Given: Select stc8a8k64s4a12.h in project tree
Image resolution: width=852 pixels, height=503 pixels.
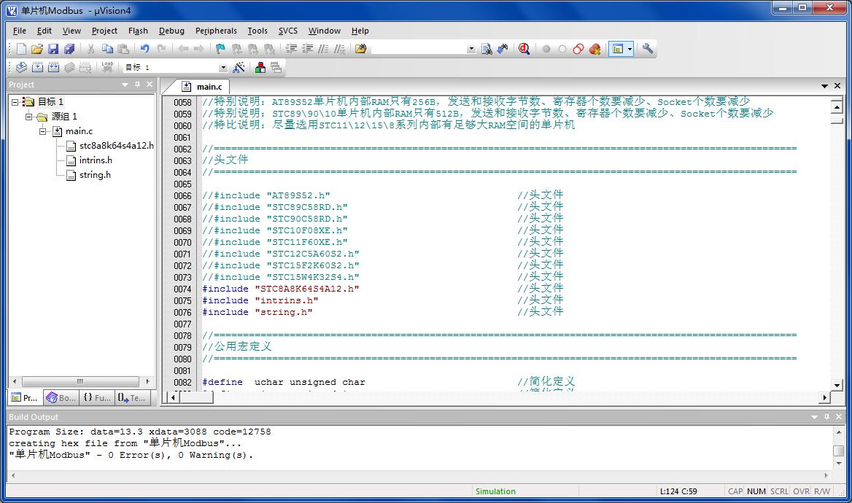Looking at the screenshot, I should coord(116,146).
